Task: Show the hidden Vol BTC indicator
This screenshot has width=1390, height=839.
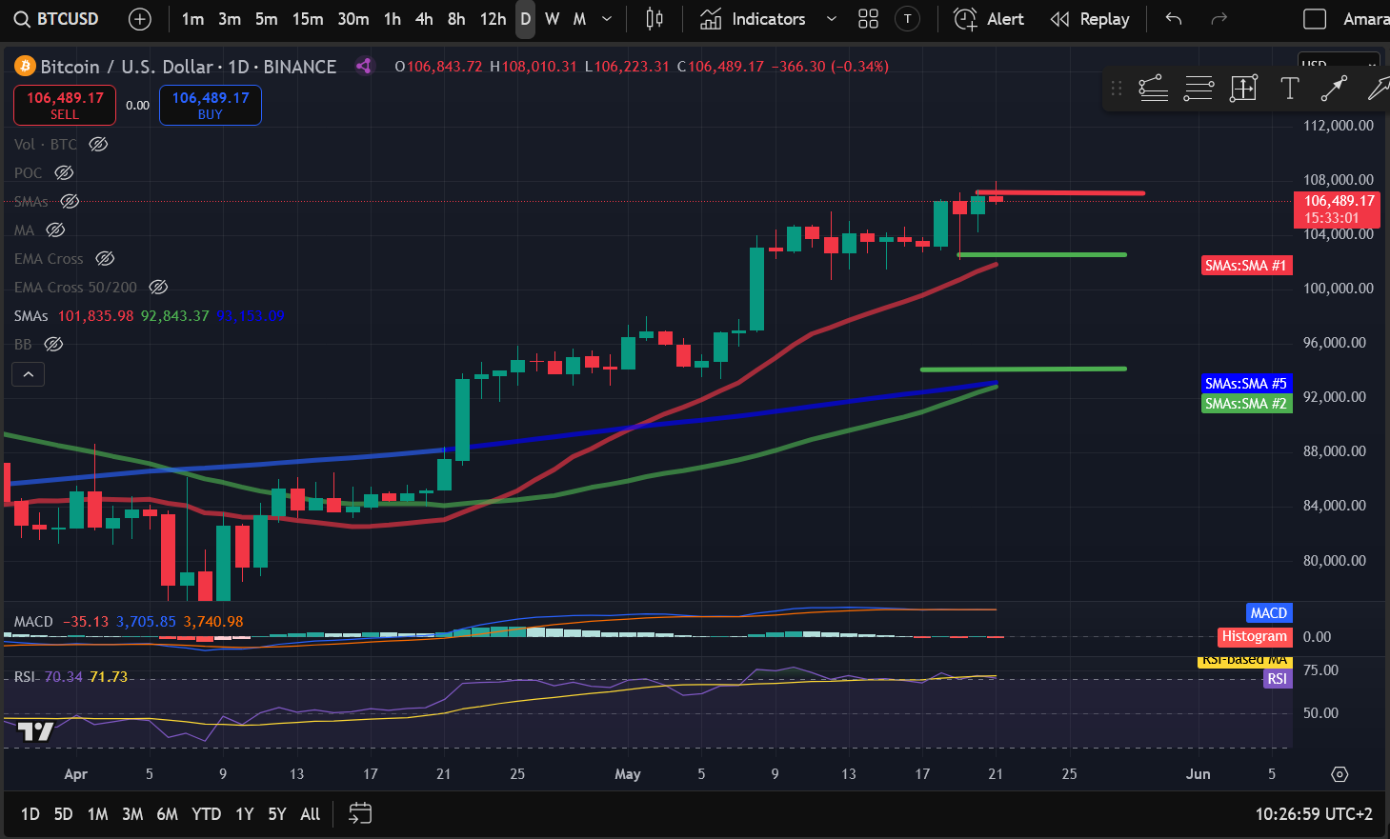Action: tap(98, 145)
